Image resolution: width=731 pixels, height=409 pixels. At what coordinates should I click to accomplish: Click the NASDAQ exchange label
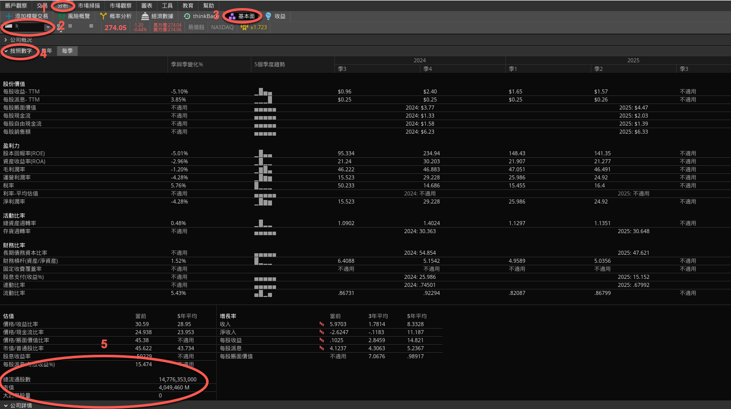point(222,28)
